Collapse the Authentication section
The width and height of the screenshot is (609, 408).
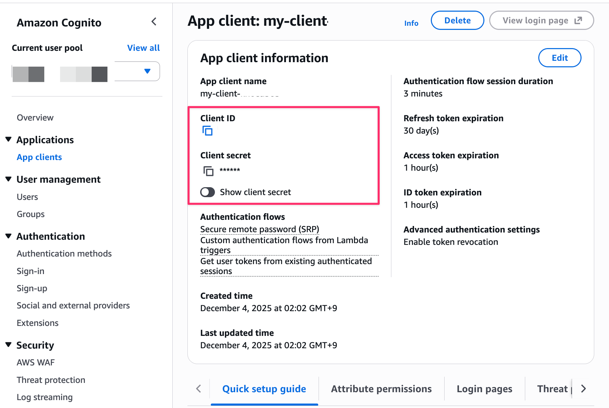pyautogui.click(x=9, y=236)
